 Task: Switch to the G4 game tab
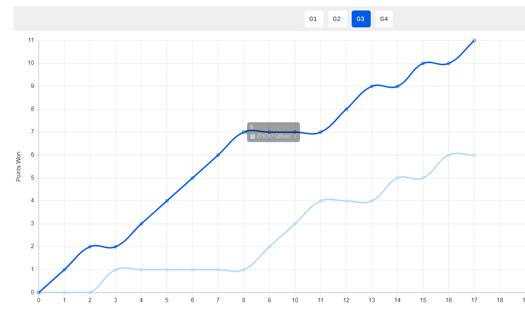(384, 19)
